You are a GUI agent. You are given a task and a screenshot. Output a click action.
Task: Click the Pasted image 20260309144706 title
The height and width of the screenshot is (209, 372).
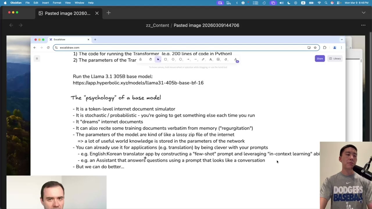(x=206, y=25)
